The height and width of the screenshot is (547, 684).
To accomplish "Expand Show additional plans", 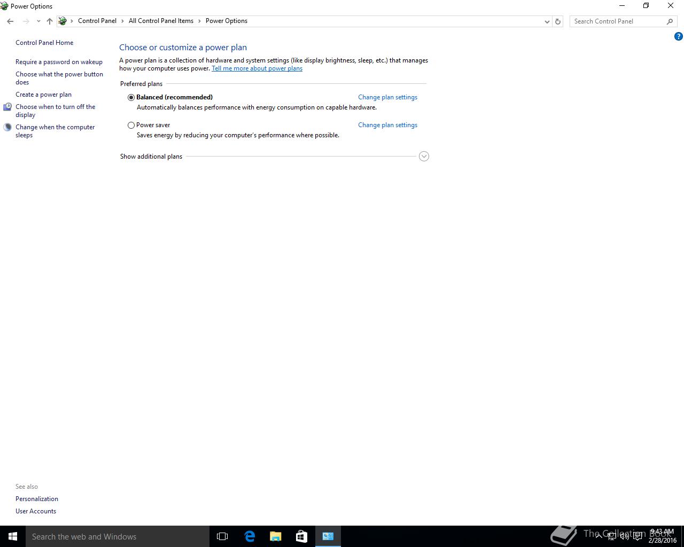I will [424, 157].
